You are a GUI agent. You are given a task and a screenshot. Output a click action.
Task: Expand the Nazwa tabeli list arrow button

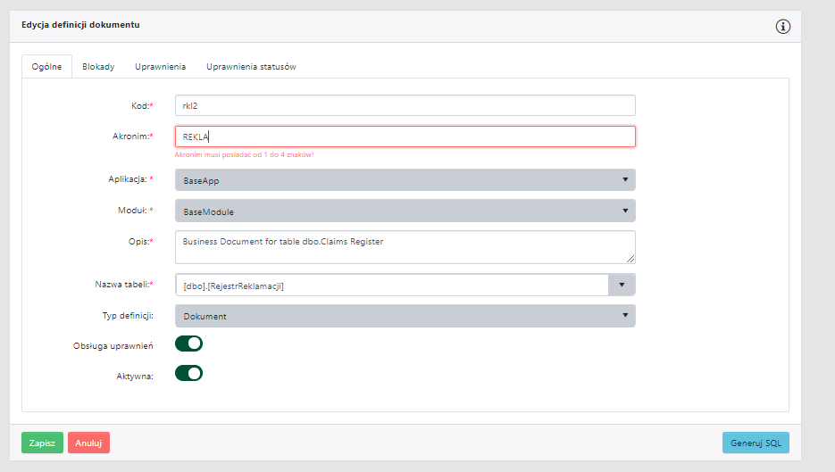tap(622, 285)
